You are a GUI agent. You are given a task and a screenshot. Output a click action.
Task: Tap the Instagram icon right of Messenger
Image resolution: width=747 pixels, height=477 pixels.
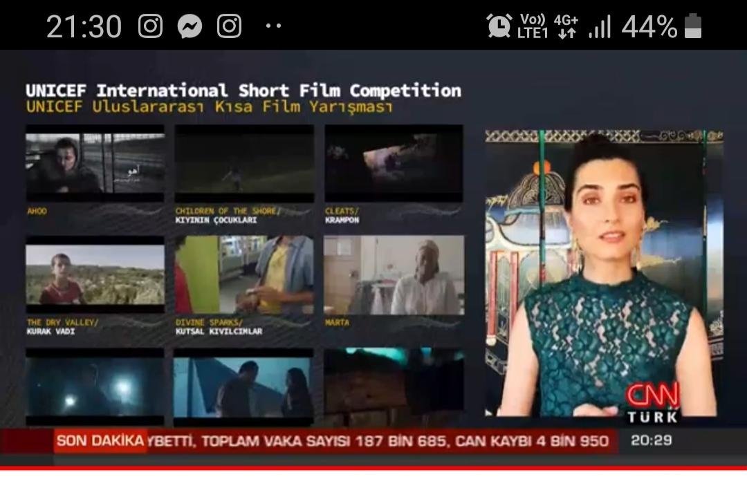229,26
